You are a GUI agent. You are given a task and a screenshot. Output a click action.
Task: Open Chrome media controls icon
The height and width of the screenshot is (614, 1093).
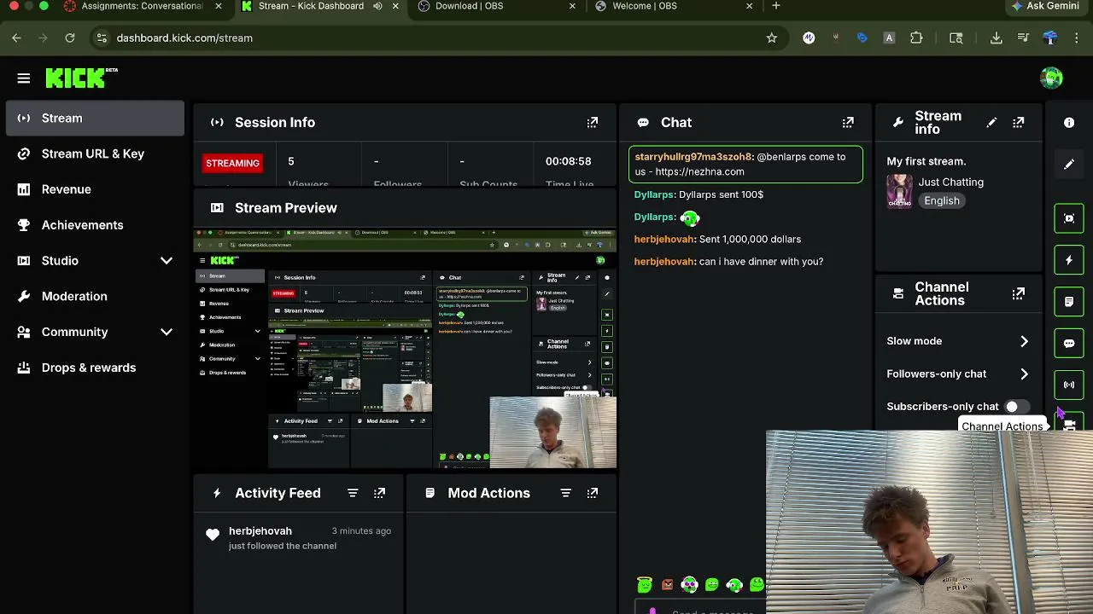[1023, 38]
